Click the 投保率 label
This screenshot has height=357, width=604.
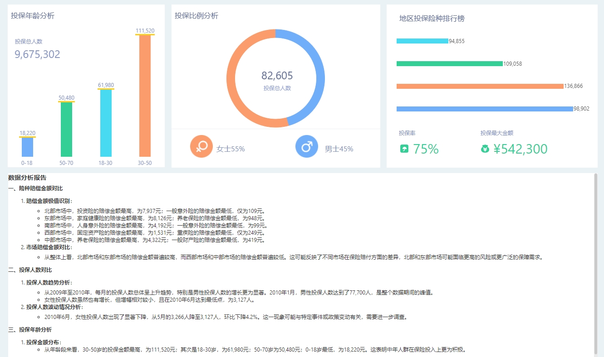click(407, 133)
